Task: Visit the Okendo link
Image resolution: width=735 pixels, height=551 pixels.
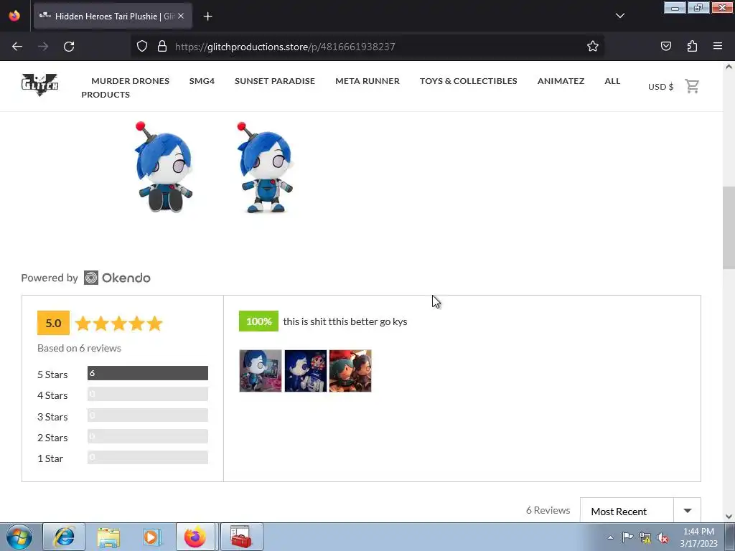Action: [x=117, y=278]
